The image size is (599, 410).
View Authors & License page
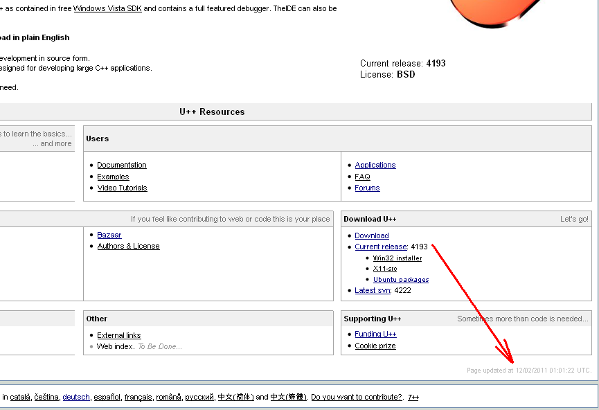click(128, 247)
